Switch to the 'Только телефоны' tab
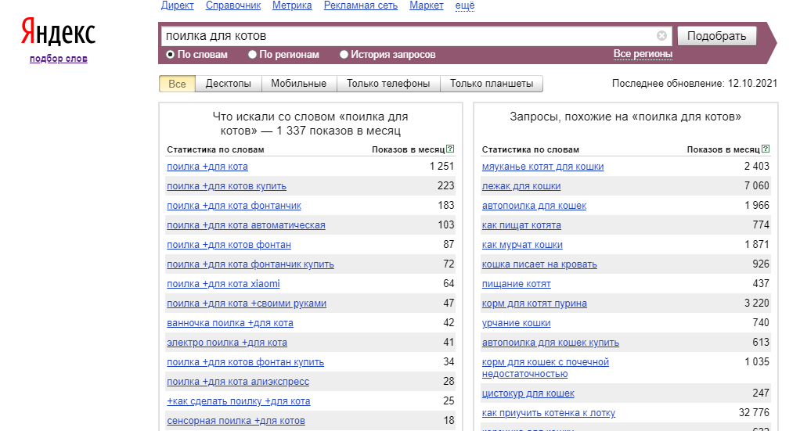The image size is (800, 431). pyautogui.click(x=388, y=84)
